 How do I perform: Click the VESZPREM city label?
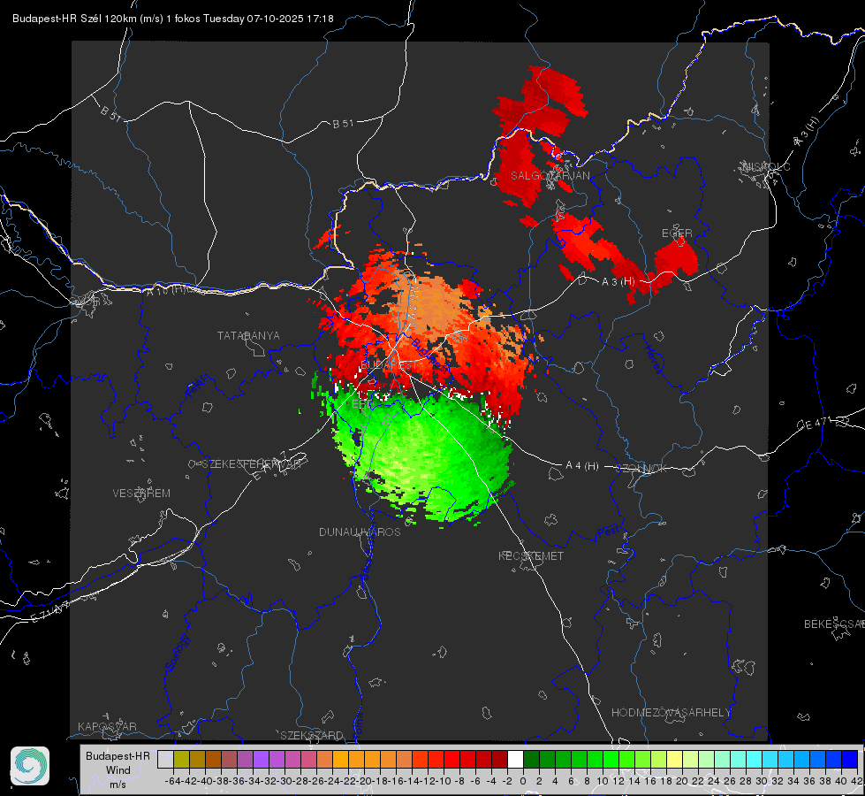(x=141, y=494)
